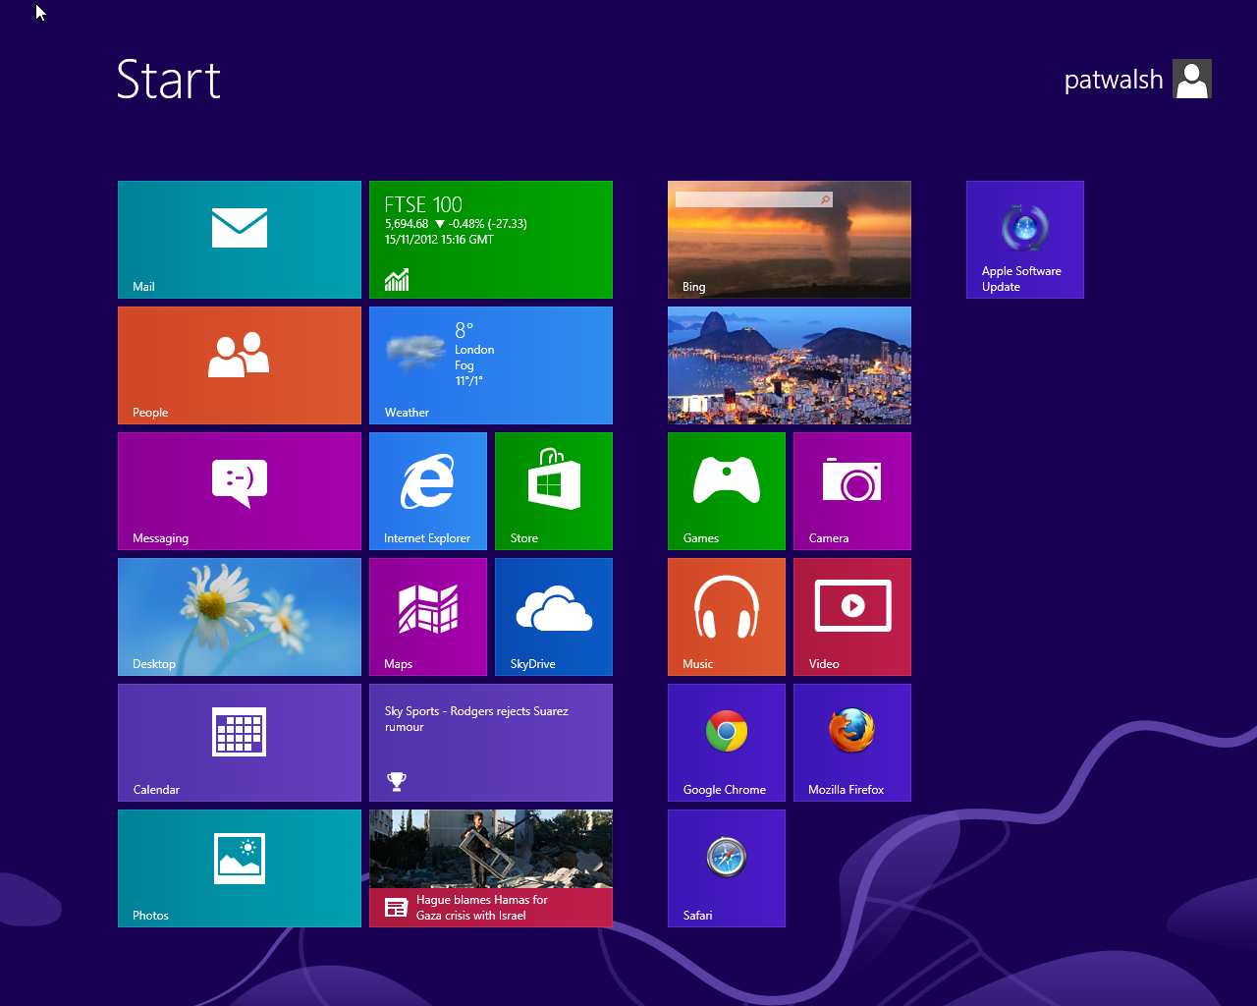This screenshot has height=1006, width=1257.
Task: Open the Weather tile showing London
Action: 491,365
